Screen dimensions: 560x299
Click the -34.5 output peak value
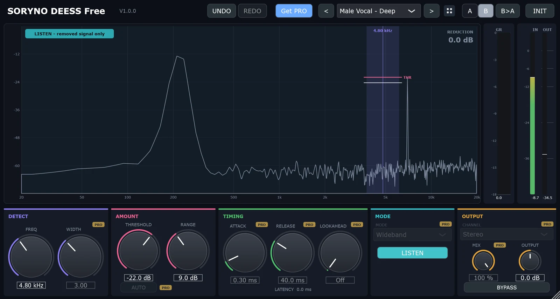point(547,198)
